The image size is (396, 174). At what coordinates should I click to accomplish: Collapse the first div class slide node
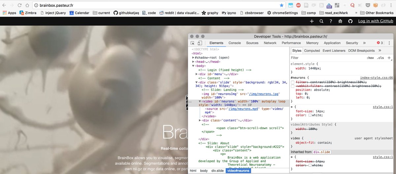coord(197,82)
